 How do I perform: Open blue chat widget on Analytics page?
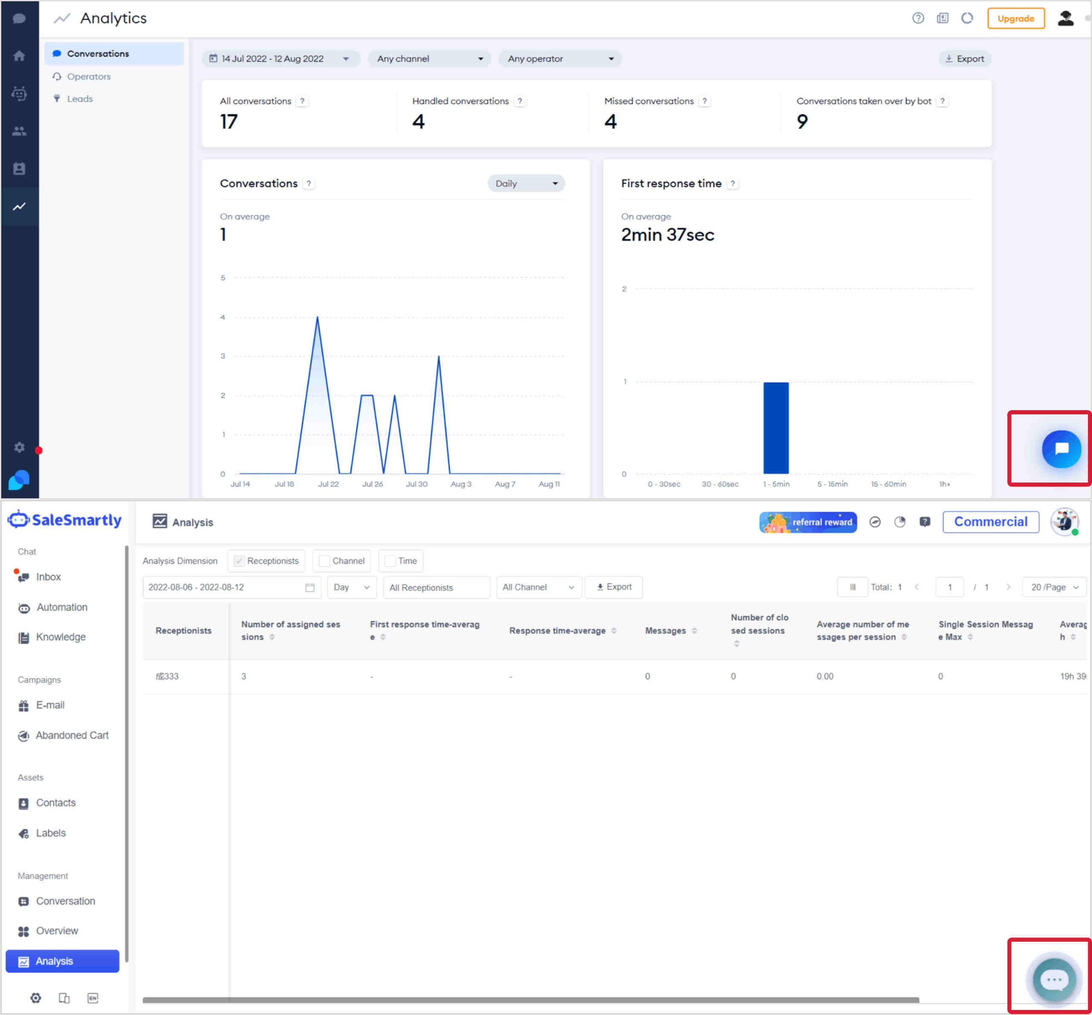tap(1061, 449)
